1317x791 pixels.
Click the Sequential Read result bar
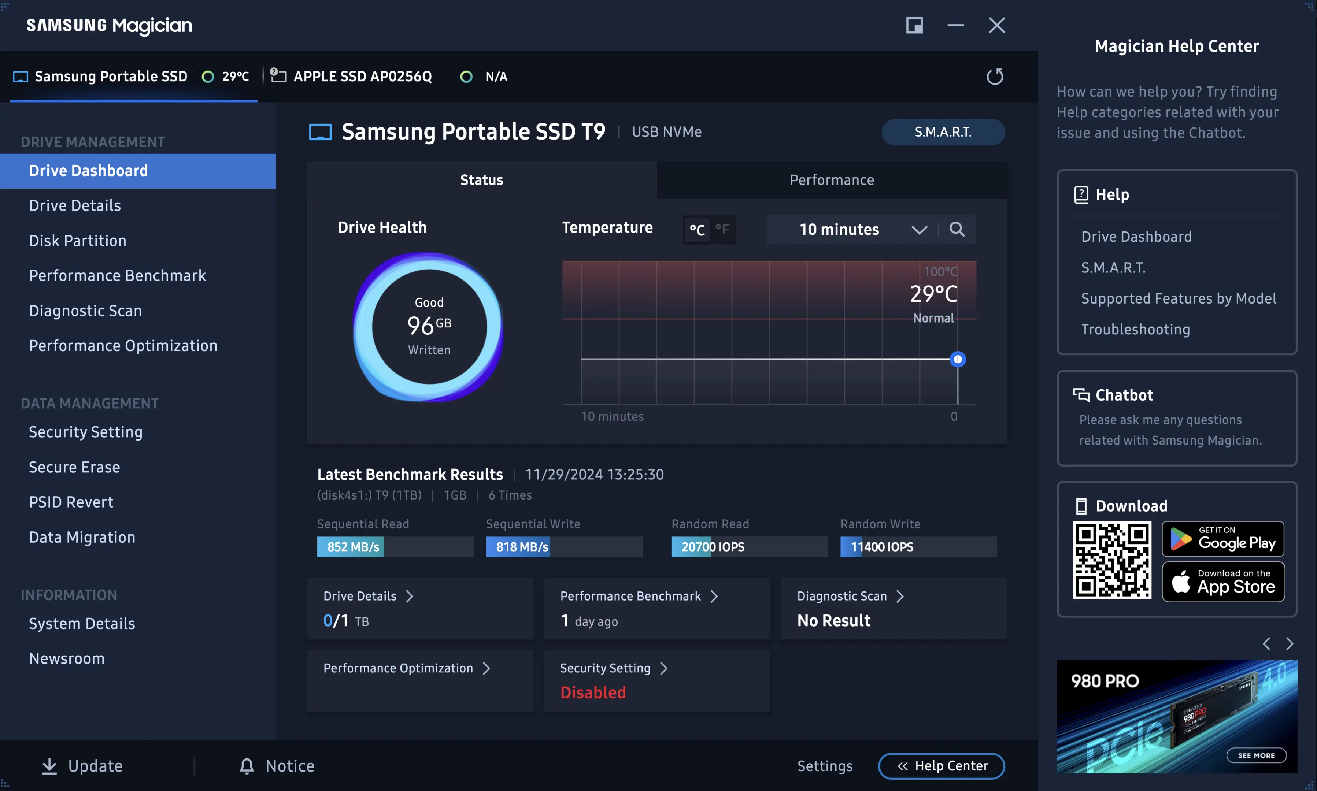coord(395,547)
